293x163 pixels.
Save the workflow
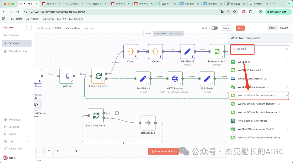pos(240,28)
